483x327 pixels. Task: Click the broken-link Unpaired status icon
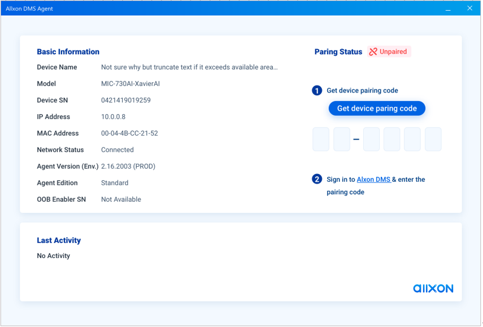point(373,52)
